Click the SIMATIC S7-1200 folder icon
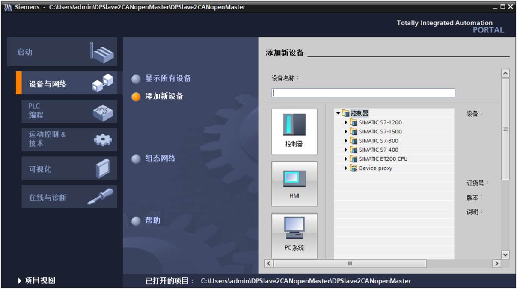Image resolution: width=517 pixels, height=289 pixels. point(354,122)
